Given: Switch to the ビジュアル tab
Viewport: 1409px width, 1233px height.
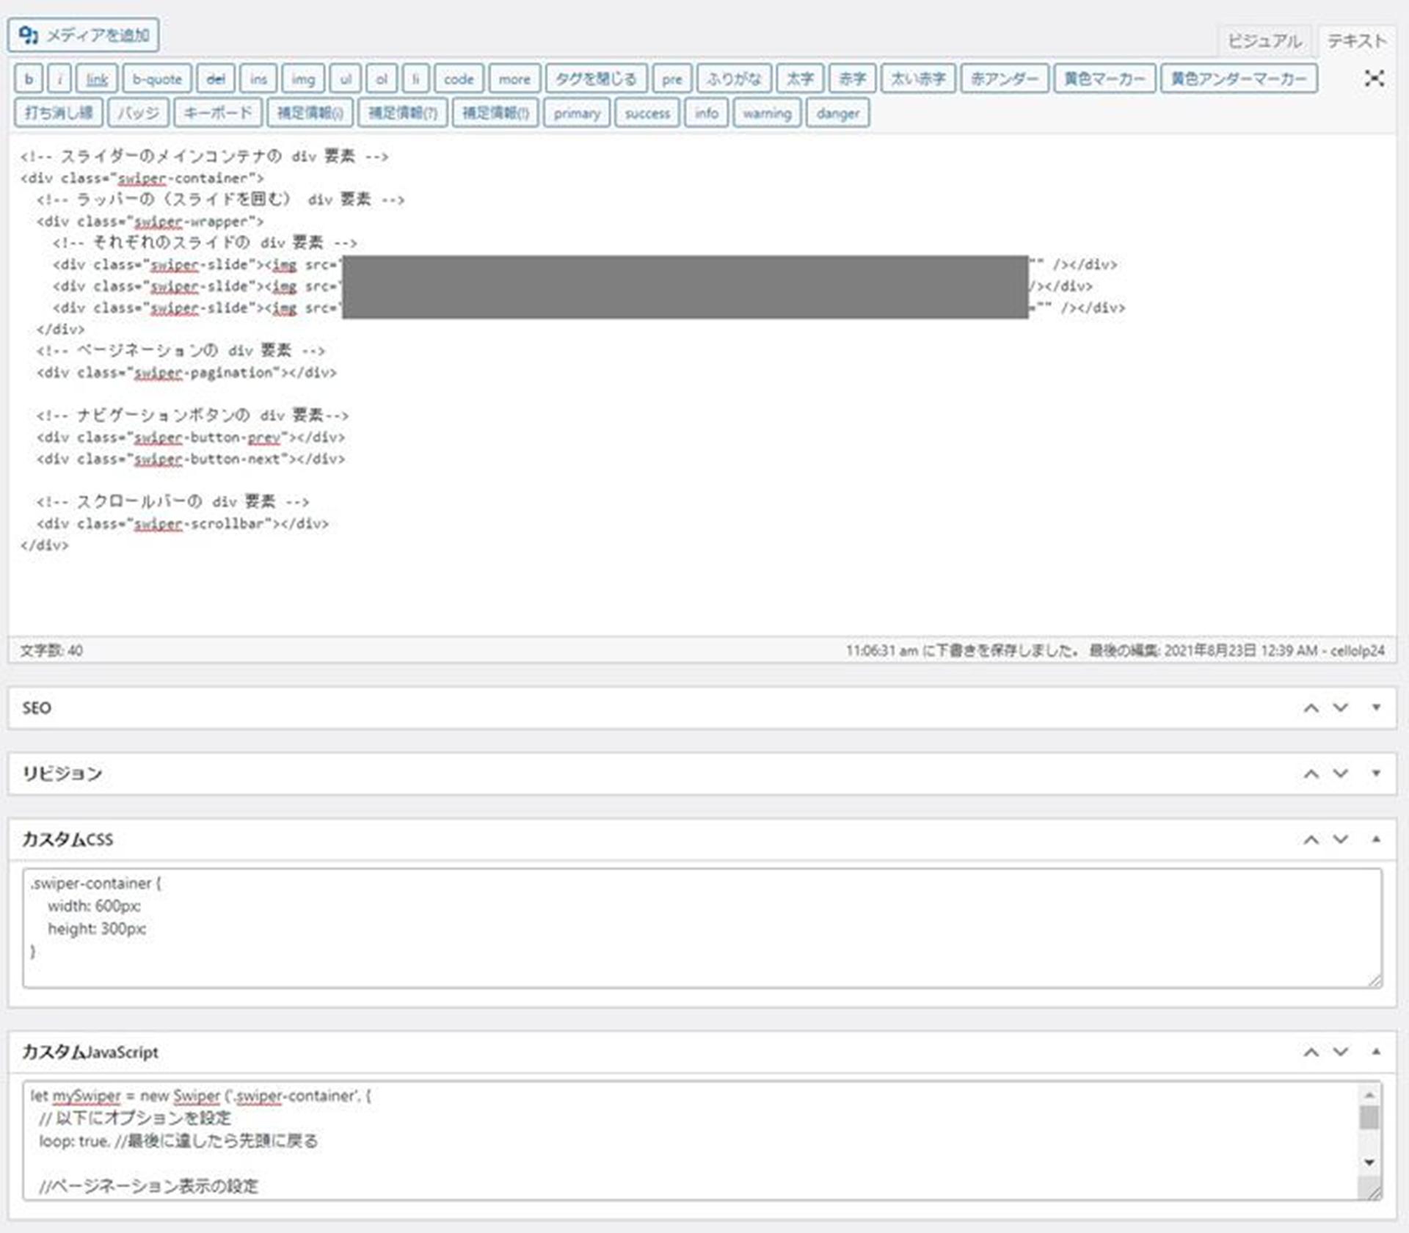Looking at the screenshot, I should coord(1265,42).
